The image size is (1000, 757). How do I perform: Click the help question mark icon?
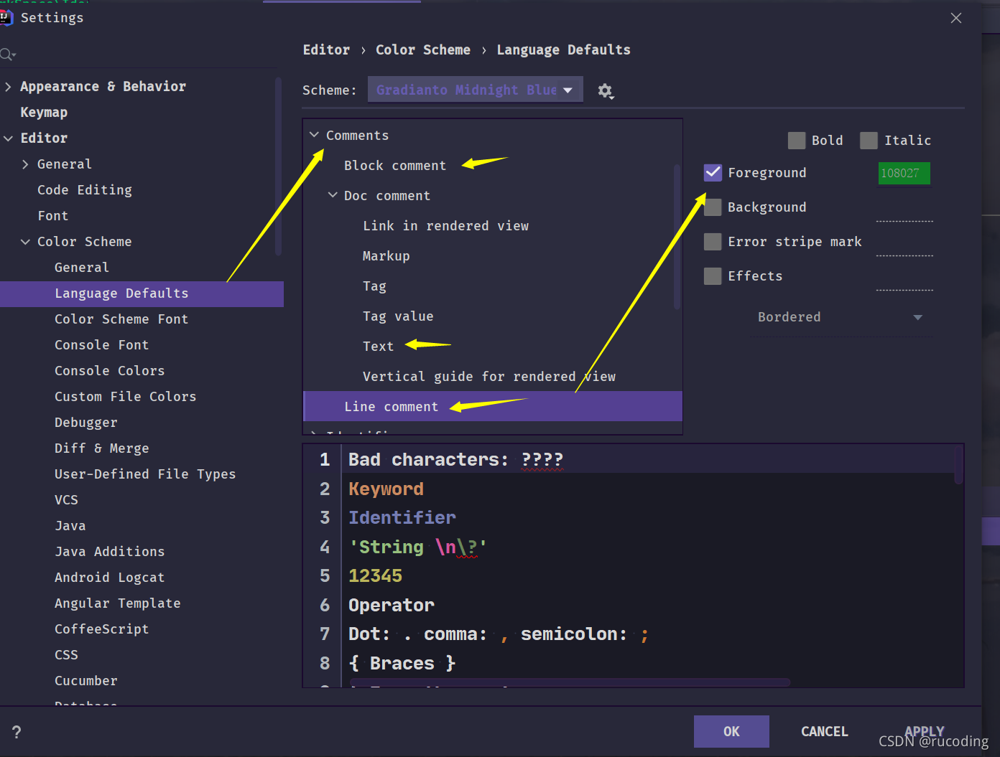(17, 732)
